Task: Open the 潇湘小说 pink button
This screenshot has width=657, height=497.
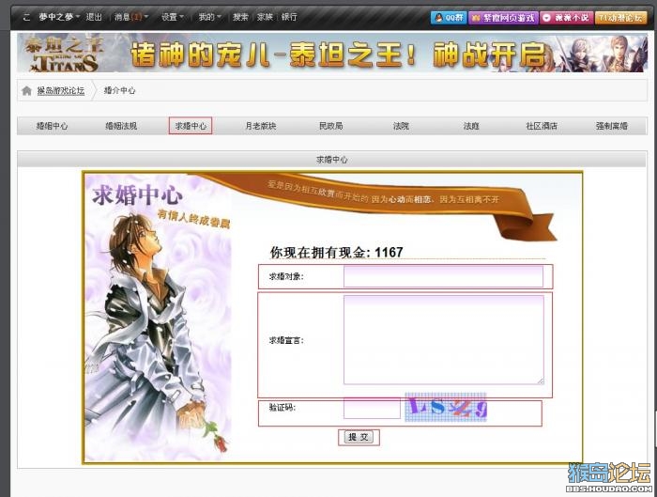Action: pyautogui.click(x=566, y=18)
